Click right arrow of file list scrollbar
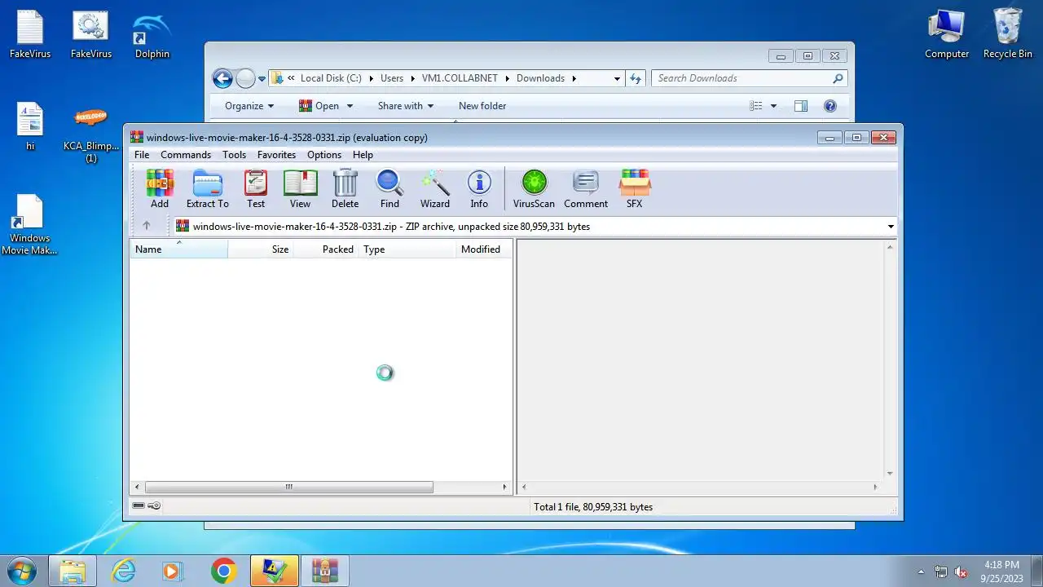The image size is (1043, 587). point(504,487)
